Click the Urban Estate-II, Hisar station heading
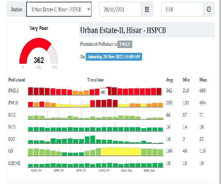Screen dimensions: 221x184 [123, 30]
